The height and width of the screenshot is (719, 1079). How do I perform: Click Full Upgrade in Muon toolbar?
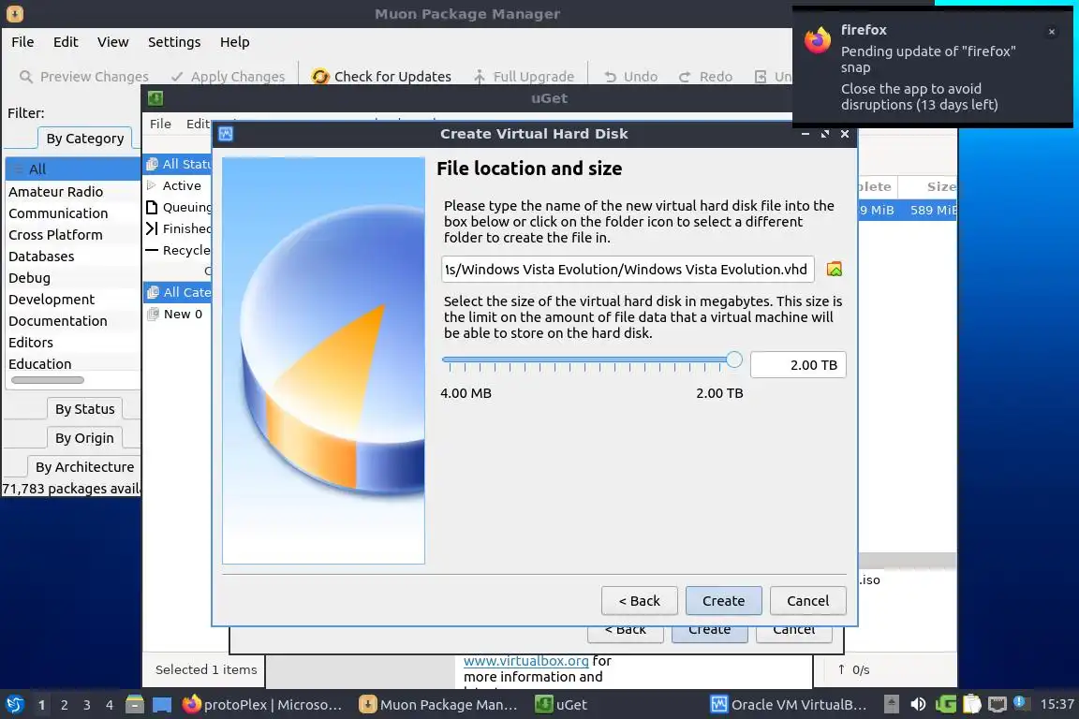524,77
